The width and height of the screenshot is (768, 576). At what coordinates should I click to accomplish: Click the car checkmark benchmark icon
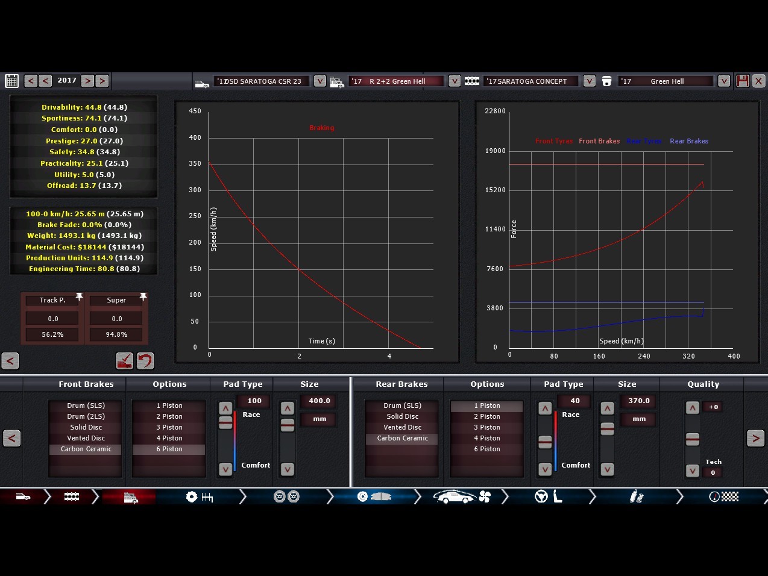click(x=124, y=361)
